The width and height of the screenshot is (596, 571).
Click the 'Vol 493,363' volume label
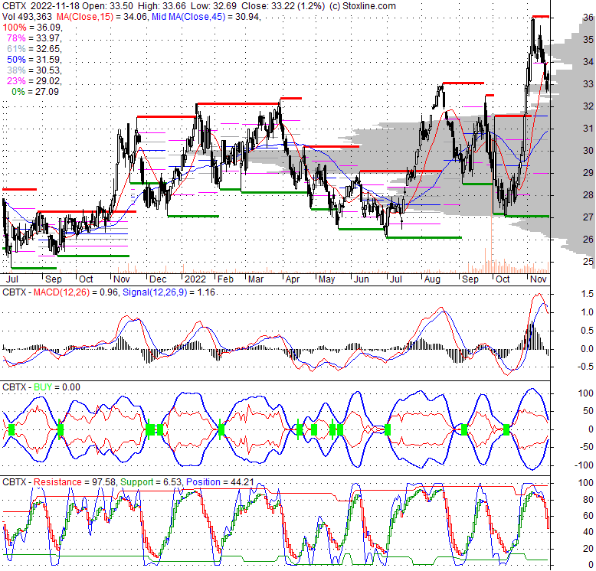tap(28, 17)
